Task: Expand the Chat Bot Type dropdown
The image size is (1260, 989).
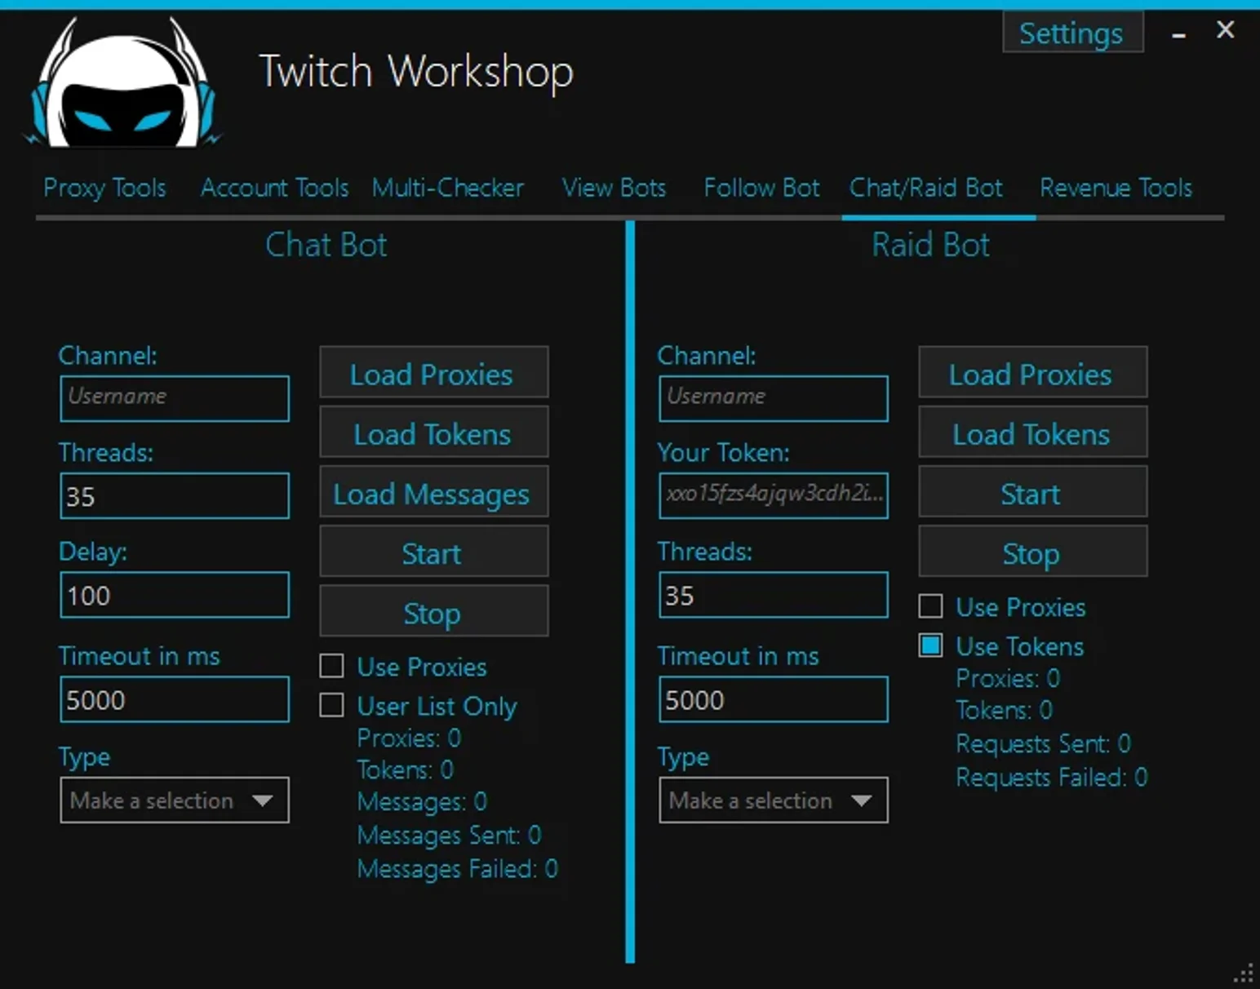Action: pyautogui.click(x=175, y=801)
